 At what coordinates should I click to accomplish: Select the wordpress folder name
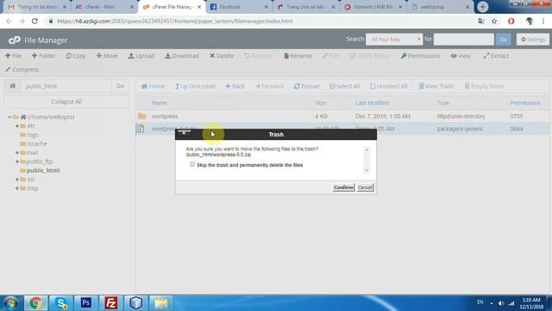tap(165, 116)
